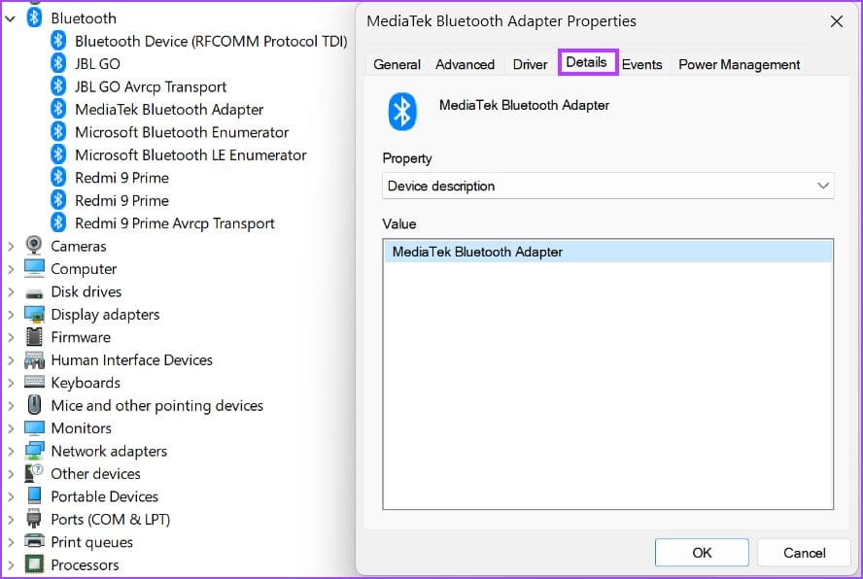The image size is (863, 579).
Task: Click the Ports (COM & LPT) icon
Action: [34, 519]
